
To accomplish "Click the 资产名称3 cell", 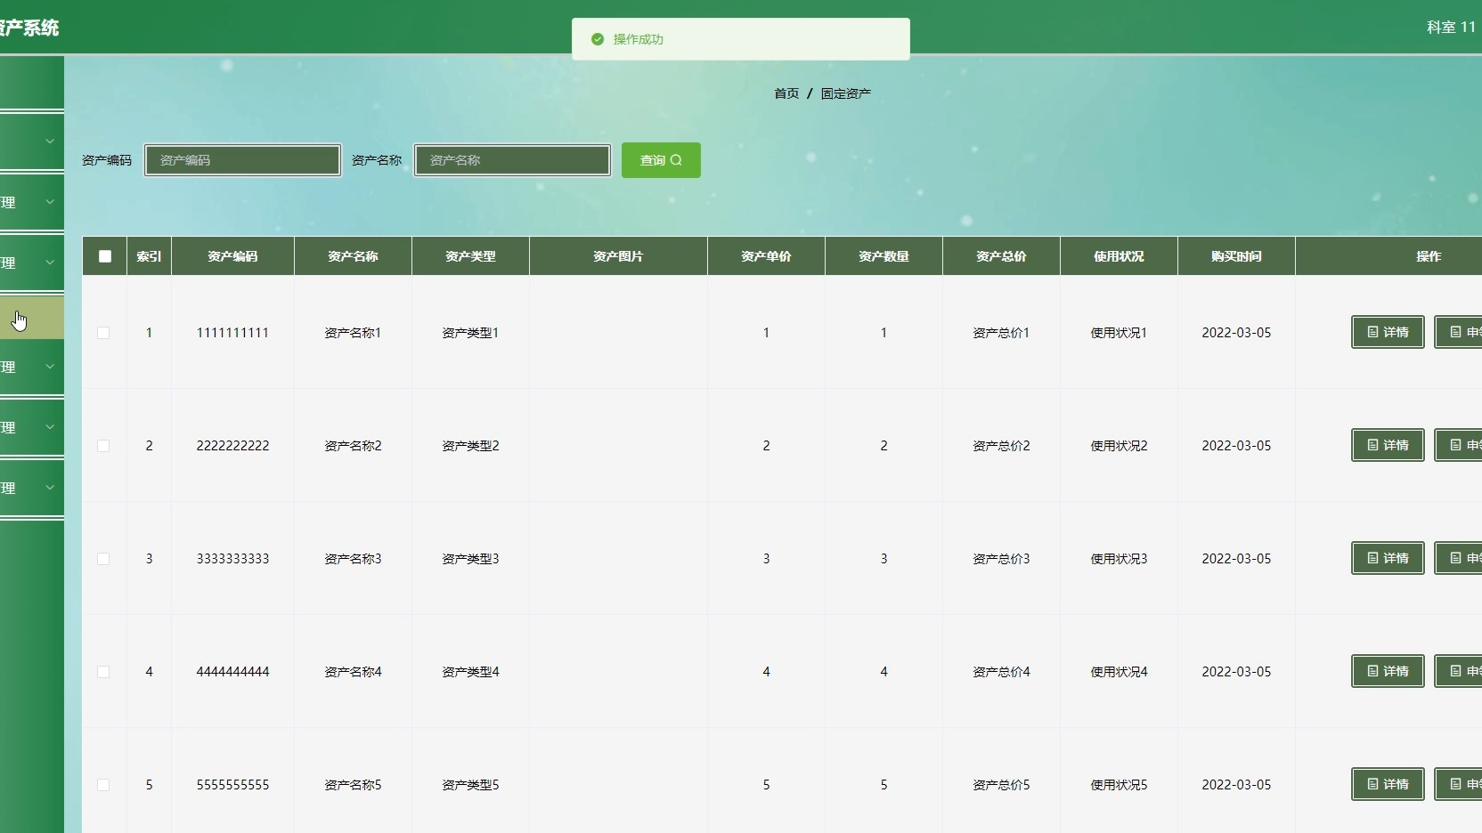I will click(353, 559).
